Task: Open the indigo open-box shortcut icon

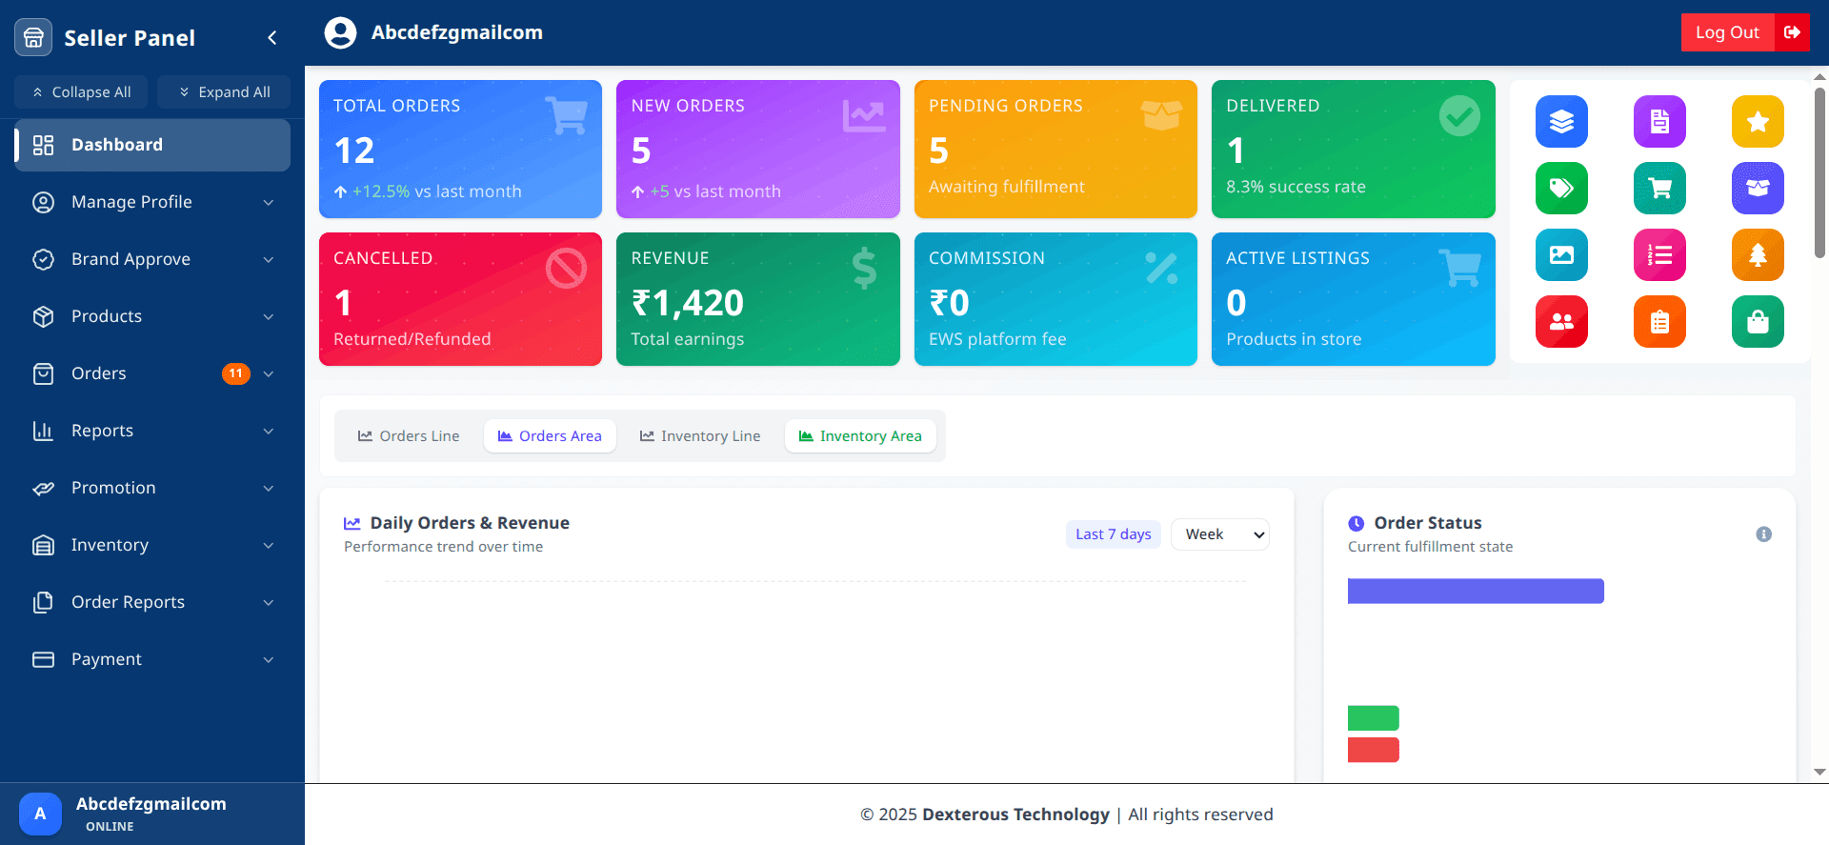Action: click(1758, 189)
